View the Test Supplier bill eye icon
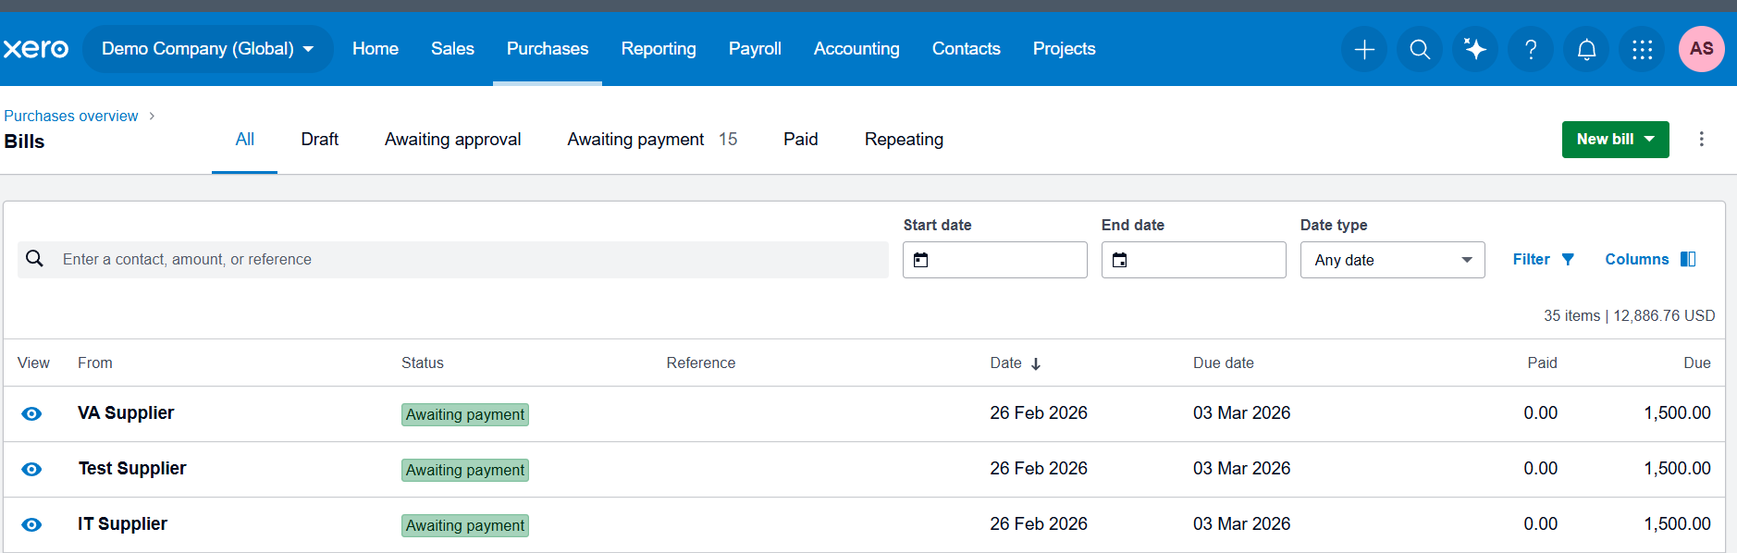The image size is (1737, 553). point(31,469)
